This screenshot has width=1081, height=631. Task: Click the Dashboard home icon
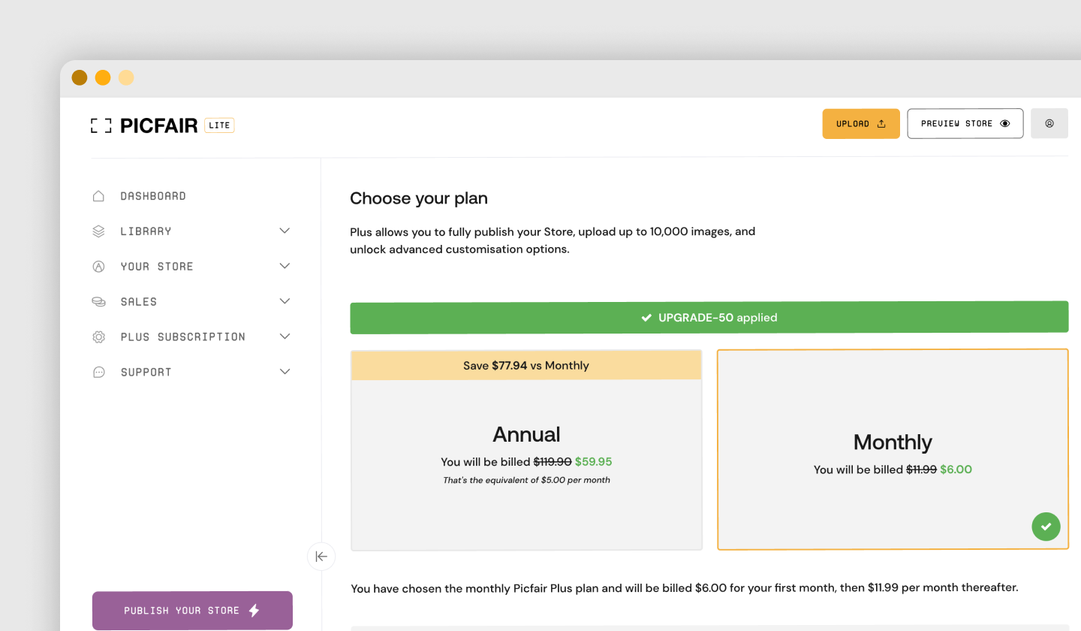tap(98, 196)
